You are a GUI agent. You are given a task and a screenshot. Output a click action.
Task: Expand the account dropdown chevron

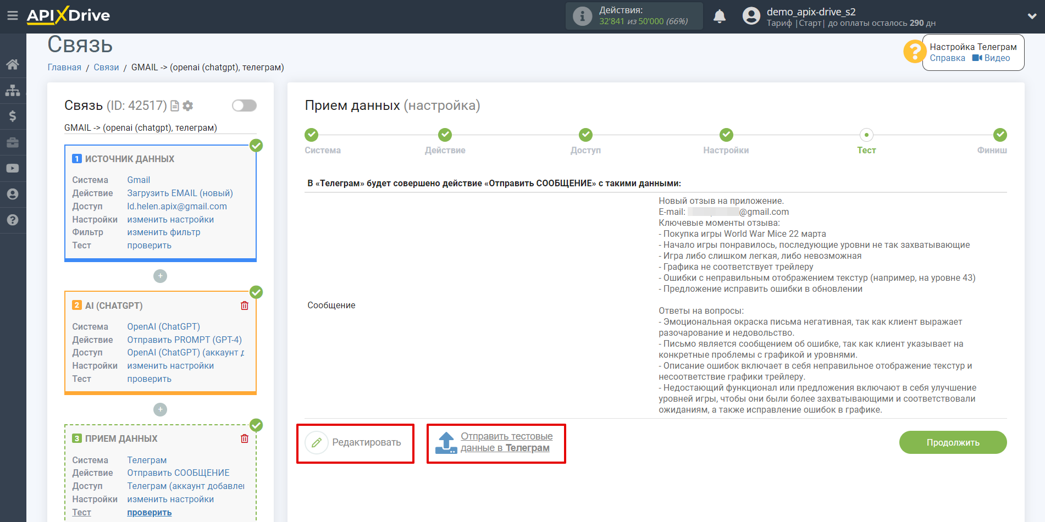[x=1032, y=16]
